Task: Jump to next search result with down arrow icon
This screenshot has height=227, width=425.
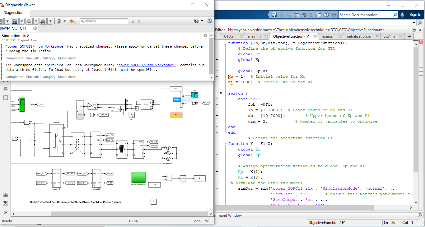Action: coord(139,21)
